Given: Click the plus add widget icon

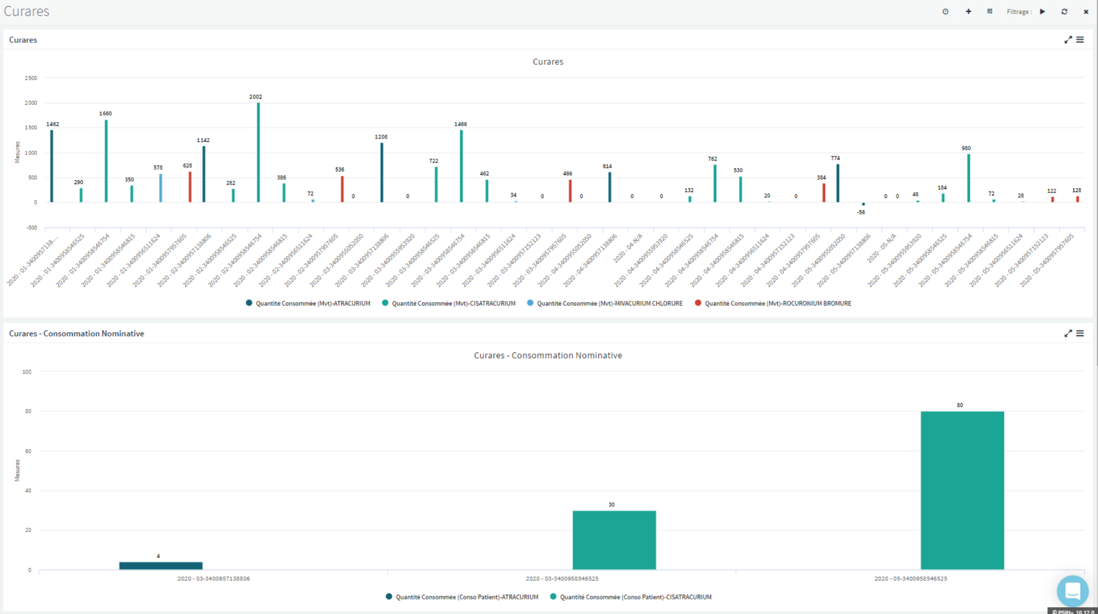Looking at the screenshot, I should [968, 12].
